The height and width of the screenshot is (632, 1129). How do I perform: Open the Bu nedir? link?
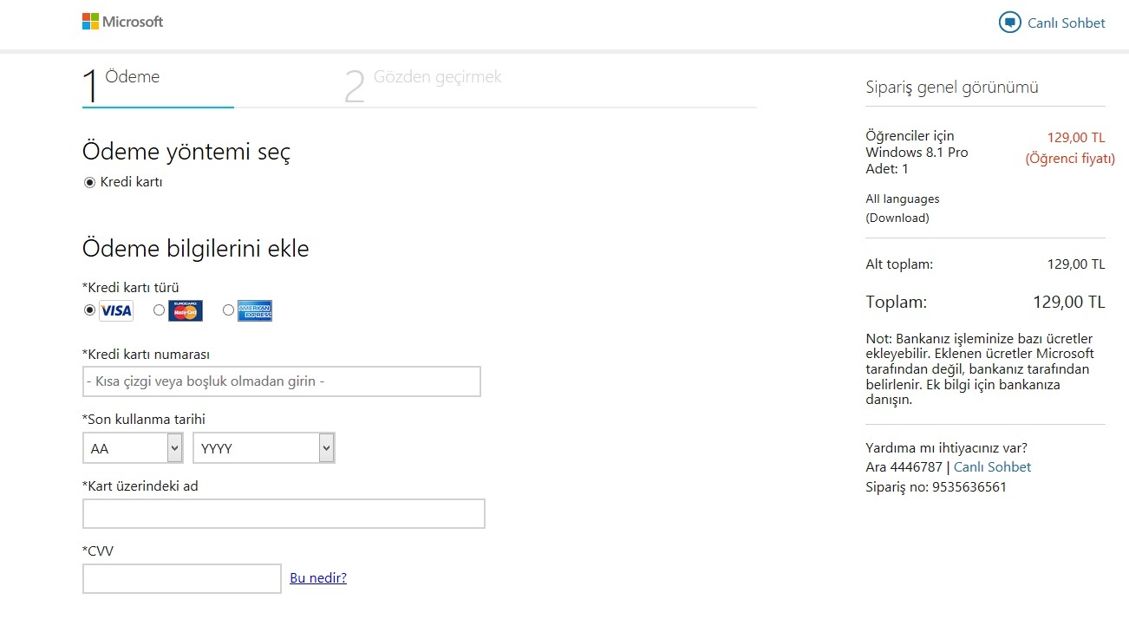click(318, 578)
